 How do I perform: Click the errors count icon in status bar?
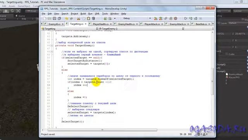199,134
